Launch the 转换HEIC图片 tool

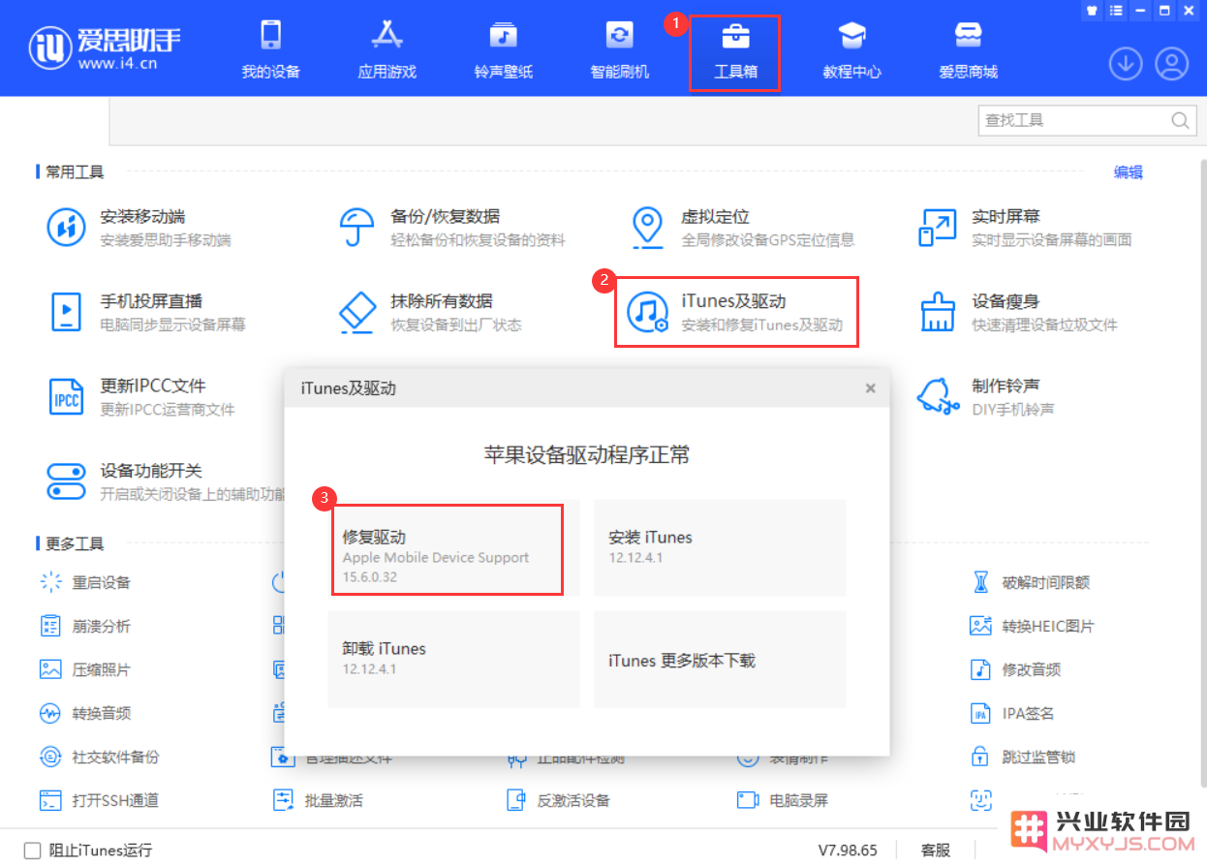coord(1032,626)
